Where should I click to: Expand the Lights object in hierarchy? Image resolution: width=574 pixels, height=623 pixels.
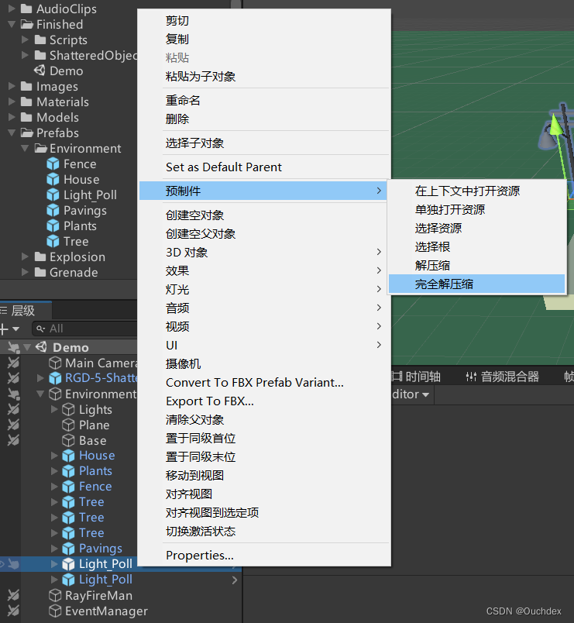pos(54,409)
